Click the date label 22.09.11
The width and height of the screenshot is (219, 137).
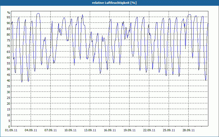click(149, 130)
